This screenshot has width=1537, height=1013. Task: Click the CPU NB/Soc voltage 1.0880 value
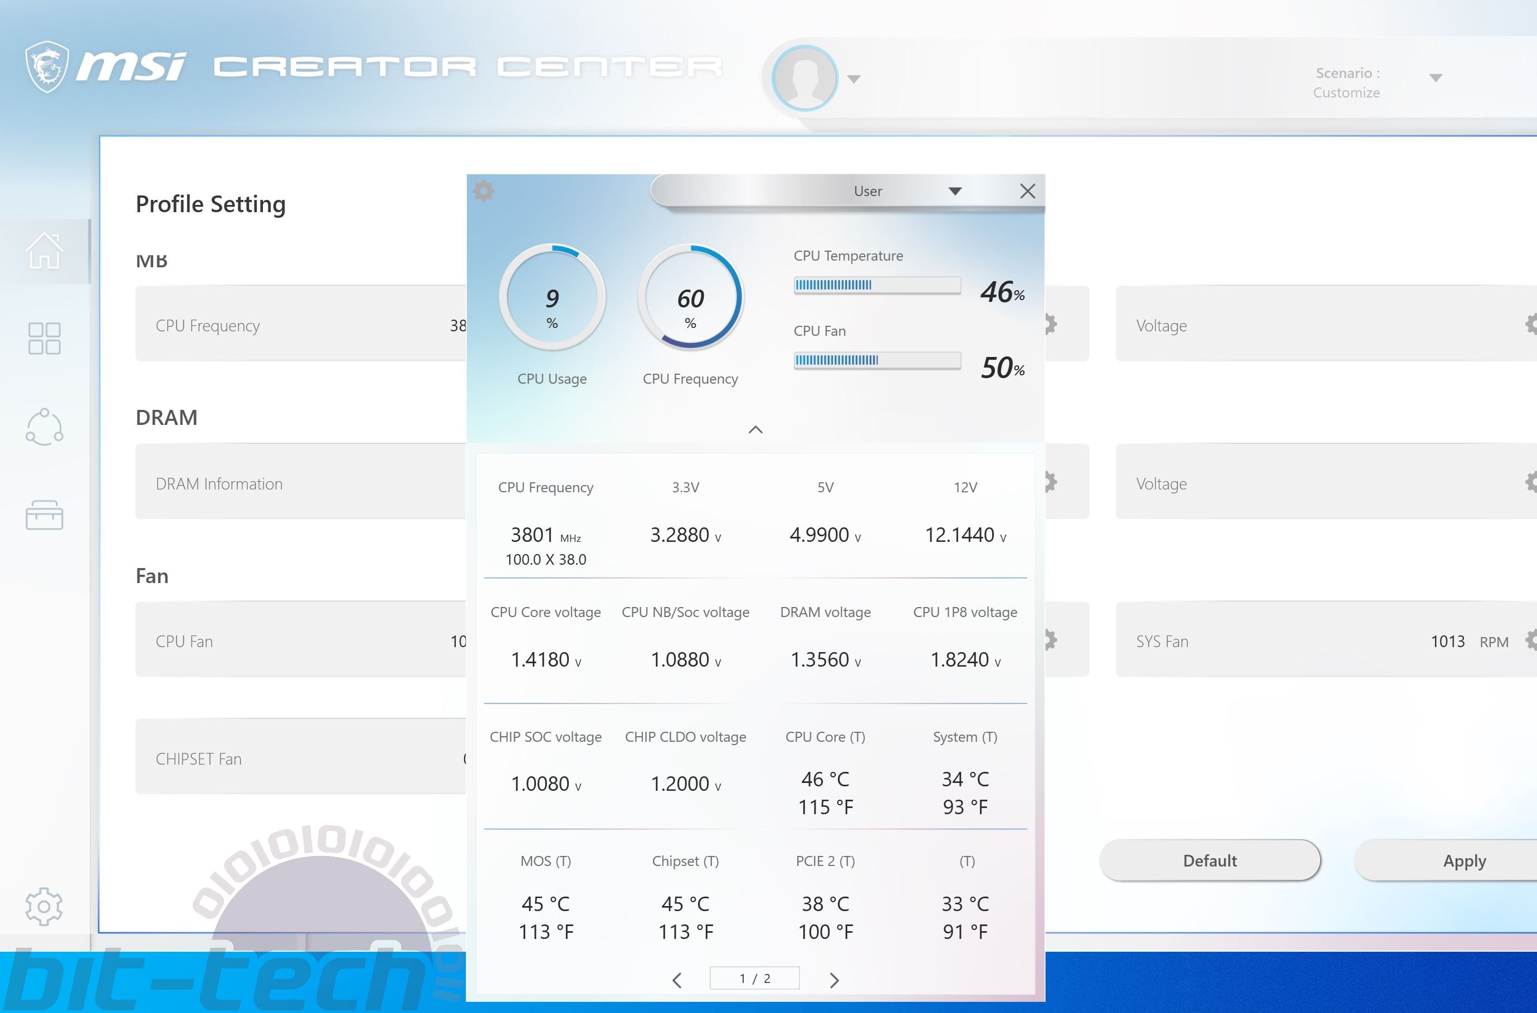point(685,659)
